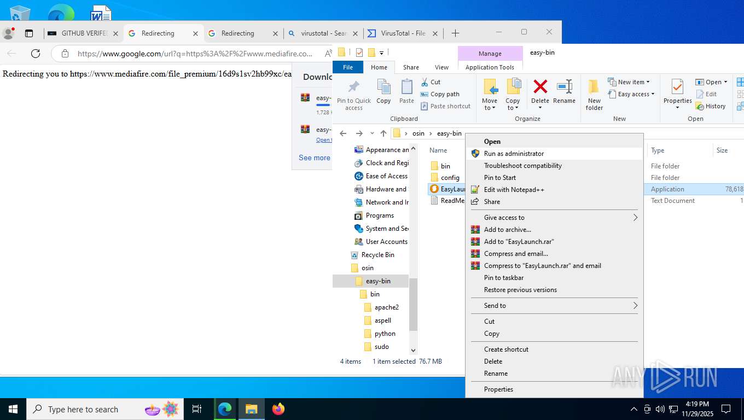The height and width of the screenshot is (420, 744).
Task: Click History in the Open group
Action: point(711,106)
